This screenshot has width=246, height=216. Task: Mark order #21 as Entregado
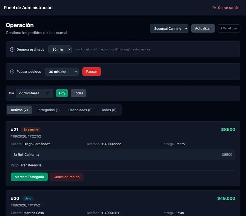click(29, 177)
